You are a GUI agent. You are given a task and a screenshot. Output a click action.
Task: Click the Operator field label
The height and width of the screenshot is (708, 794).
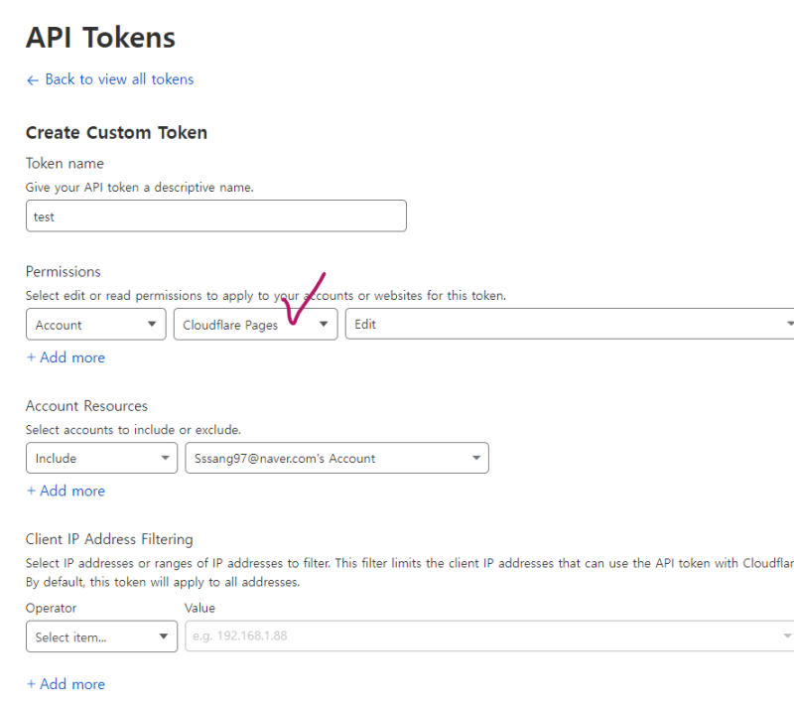(x=51, y=608)
